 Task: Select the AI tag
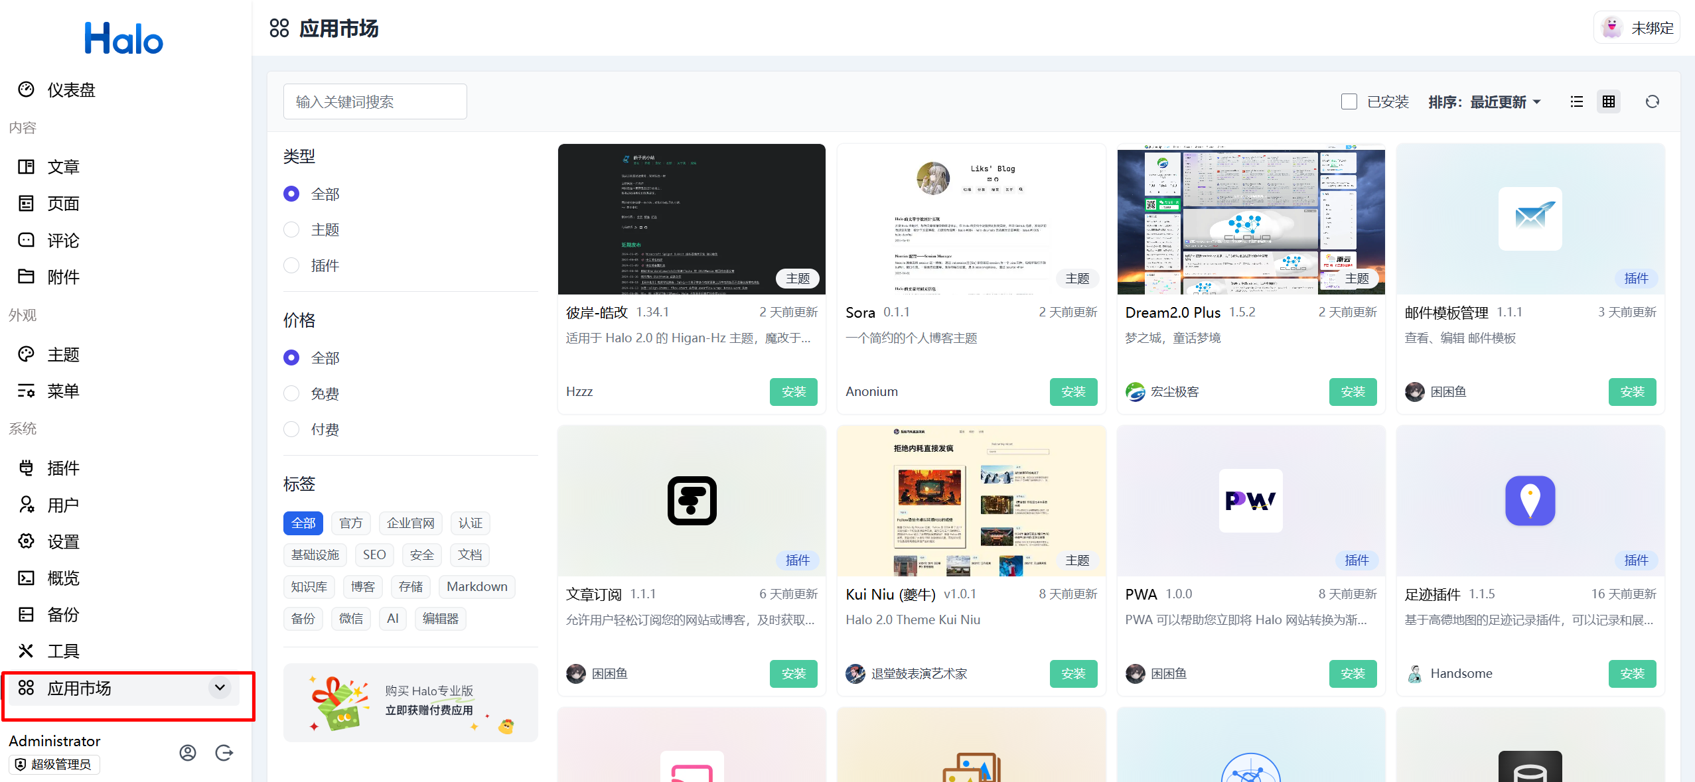coord(393,618)
